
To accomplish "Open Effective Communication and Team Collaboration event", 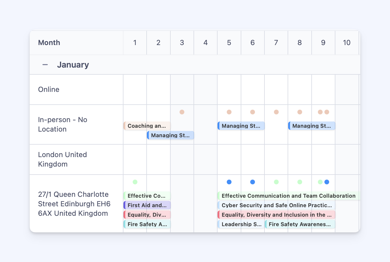I will pos(288,196).
